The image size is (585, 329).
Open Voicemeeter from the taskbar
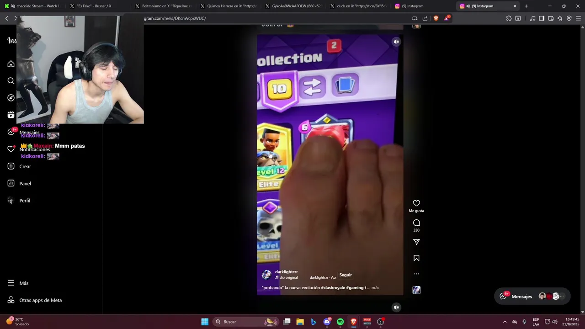367,322
